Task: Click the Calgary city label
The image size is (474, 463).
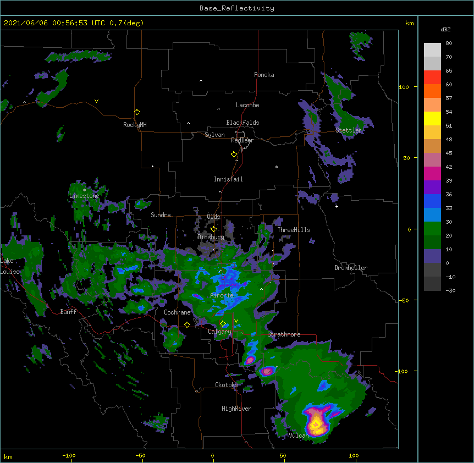Action: coord(219,332)
